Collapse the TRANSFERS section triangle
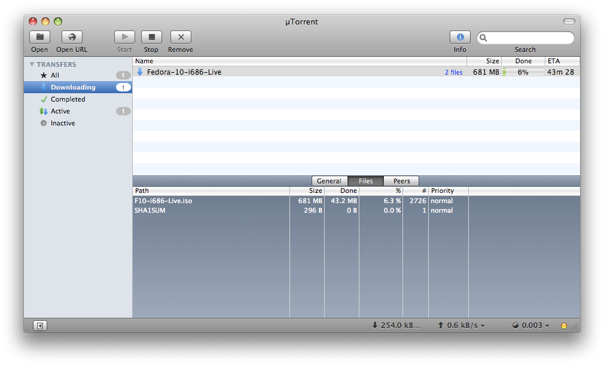This screenshot has width=604, height=365. pyautogui.click(x=32, y=65)
